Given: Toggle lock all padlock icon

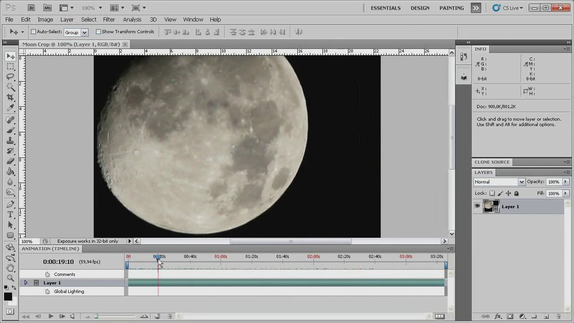Looking at the screenshot, I should point(516,193).
